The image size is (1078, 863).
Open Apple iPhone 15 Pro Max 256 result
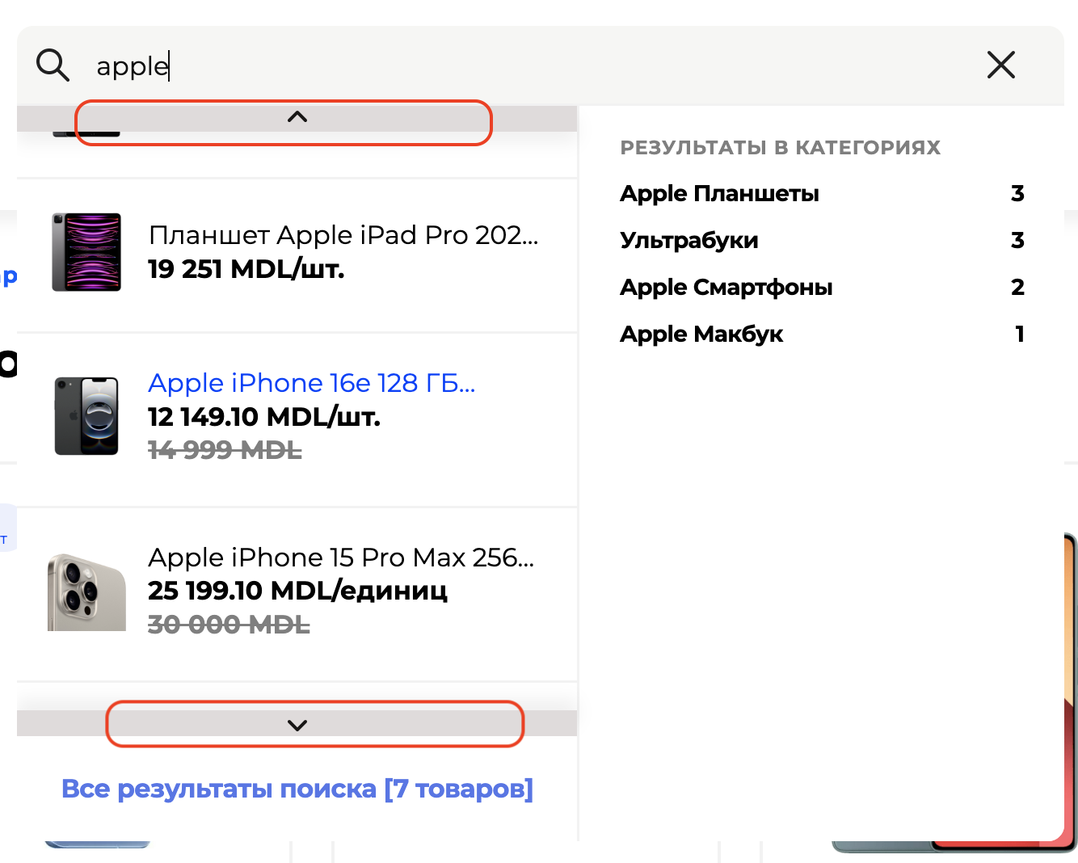click(341, 558)
